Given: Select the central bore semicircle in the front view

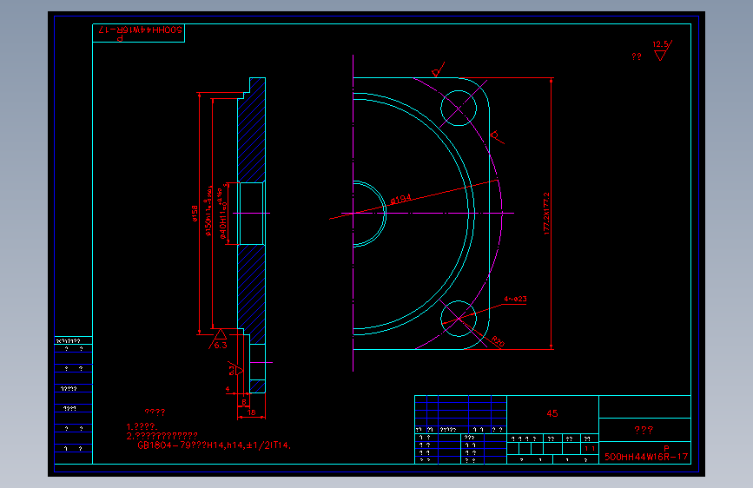Looking at the screenshot, I should pyautogui.click(x=370, y=214).
